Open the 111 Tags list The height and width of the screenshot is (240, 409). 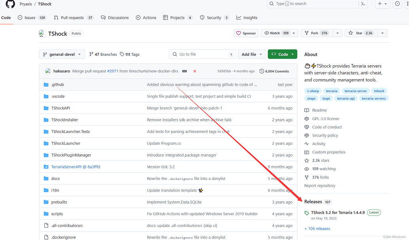click(130, 55)
